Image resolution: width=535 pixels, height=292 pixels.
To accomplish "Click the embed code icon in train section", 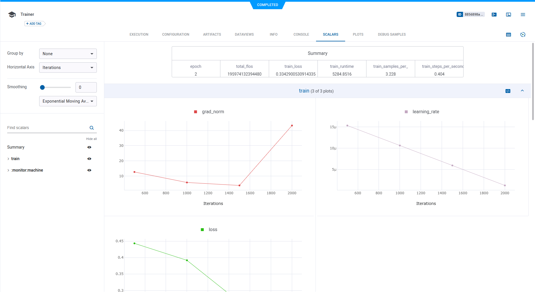I will pos(508,91).
